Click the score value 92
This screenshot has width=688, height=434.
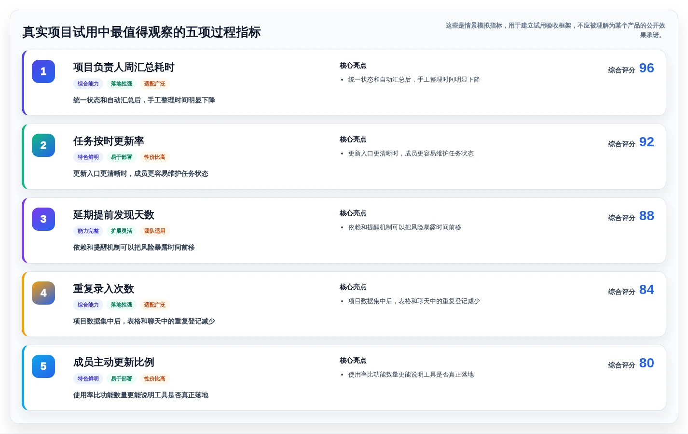[x=647, y=142]
